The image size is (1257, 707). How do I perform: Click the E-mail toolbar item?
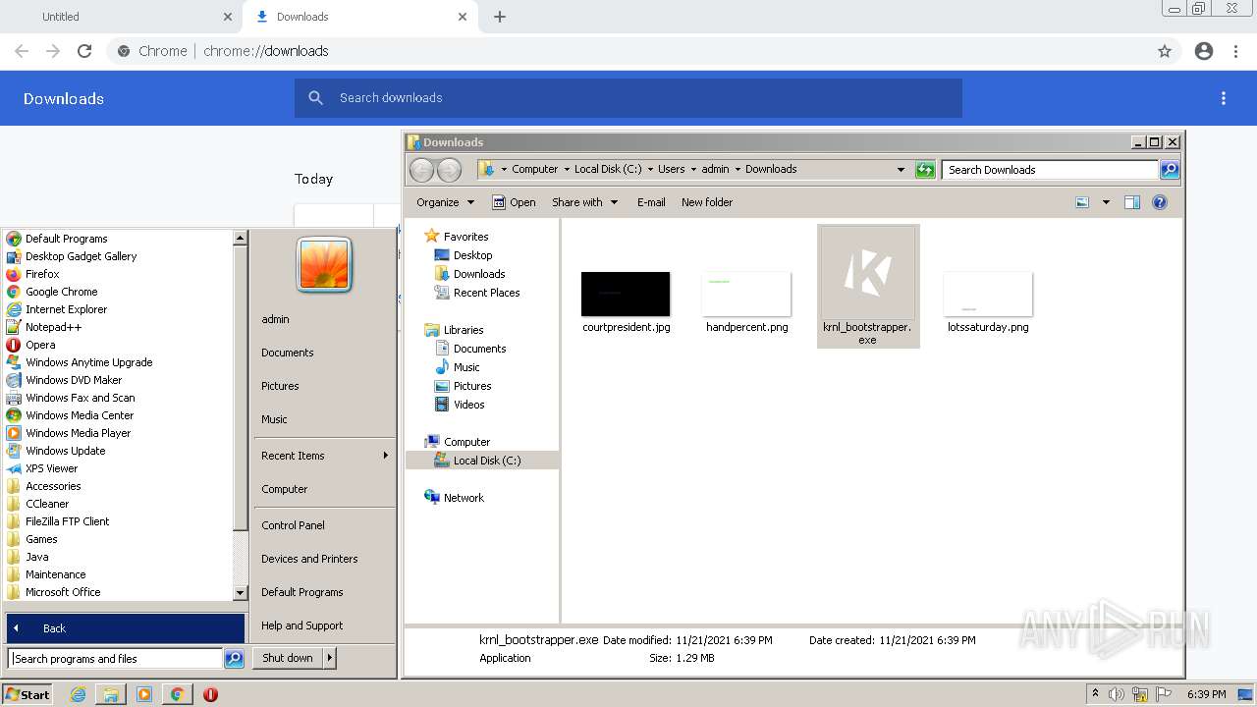[x=651, y=202]
